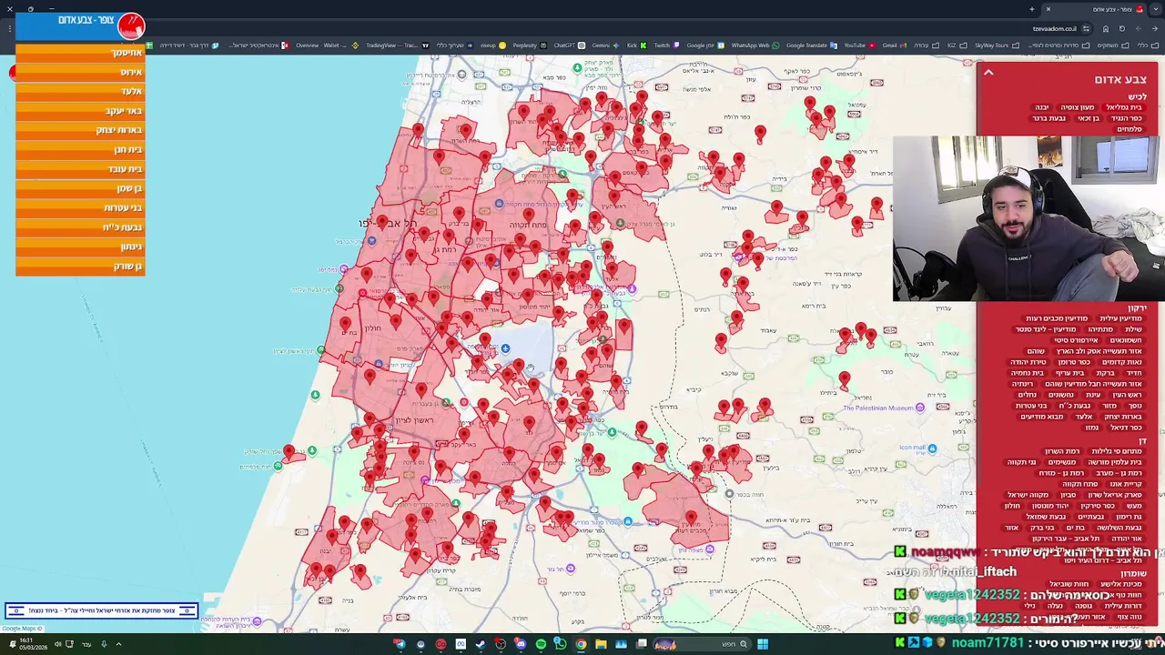The height and width of the screenshot is (655, 1165).
Task: Open File Explorer from the taskbar
Action: pos(601,644)
